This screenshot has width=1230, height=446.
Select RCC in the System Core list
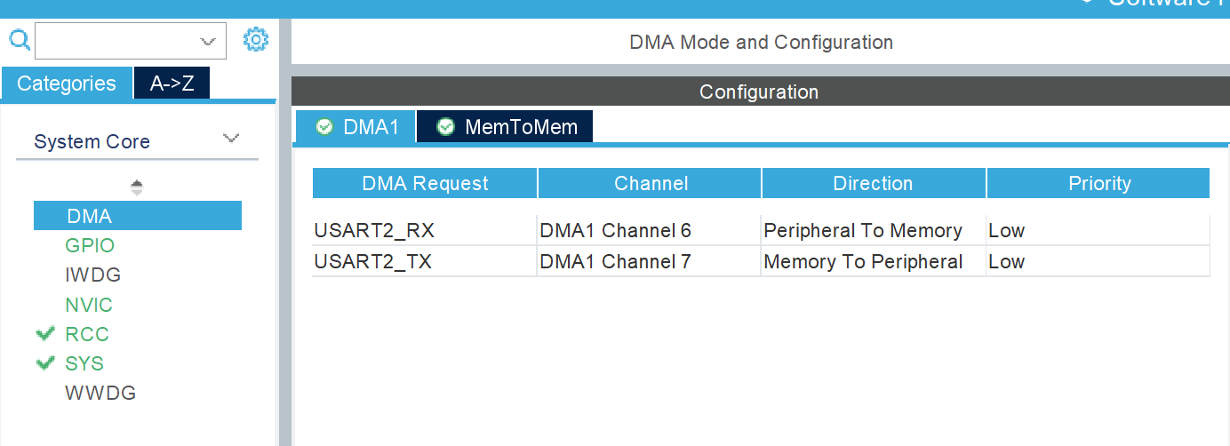pos(87,335)
